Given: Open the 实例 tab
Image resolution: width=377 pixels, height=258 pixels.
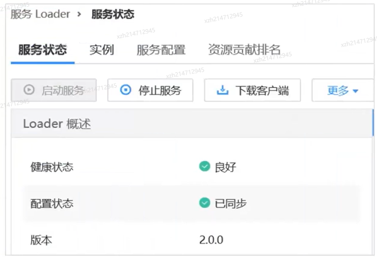Looking at the screenshot, I should click(x=101, y=50).
